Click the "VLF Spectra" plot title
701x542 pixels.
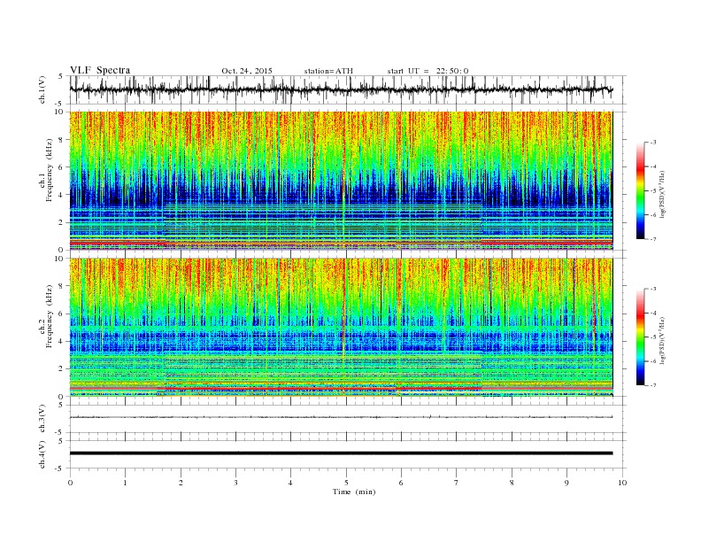100,70
